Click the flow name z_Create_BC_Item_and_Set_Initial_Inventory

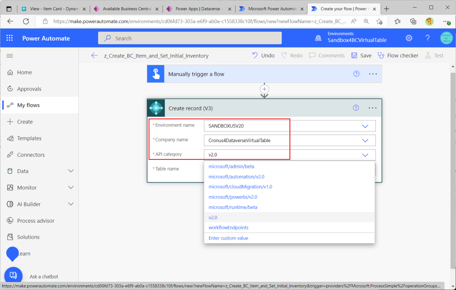point(156,56)
